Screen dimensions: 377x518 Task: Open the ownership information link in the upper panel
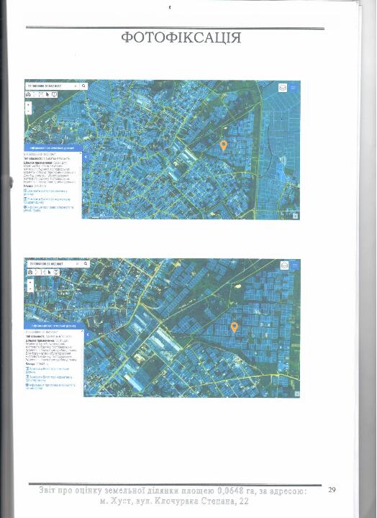point(49,209)
